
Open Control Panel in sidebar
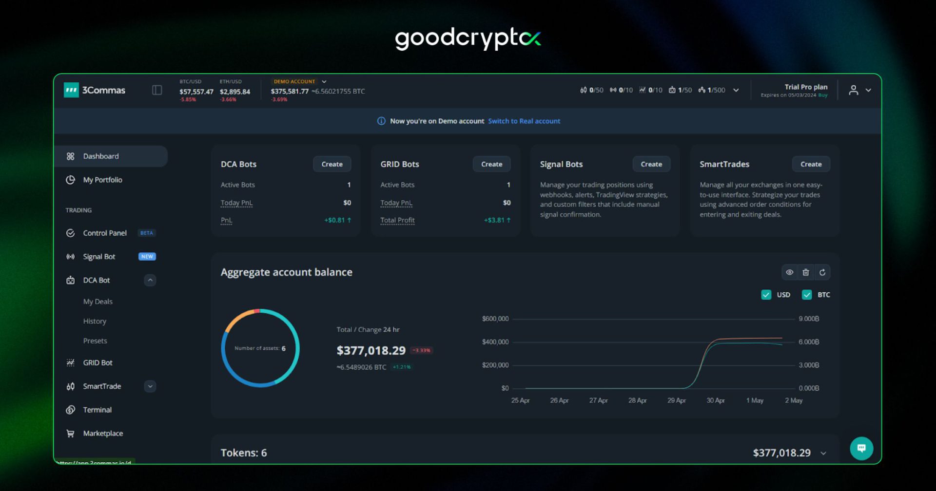105,233
